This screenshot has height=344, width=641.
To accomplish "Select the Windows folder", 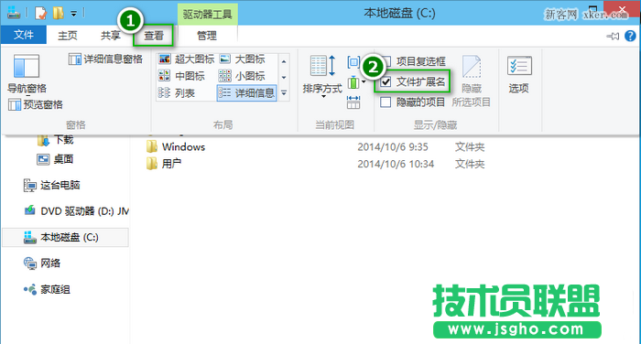I will [x=183, y=147].
